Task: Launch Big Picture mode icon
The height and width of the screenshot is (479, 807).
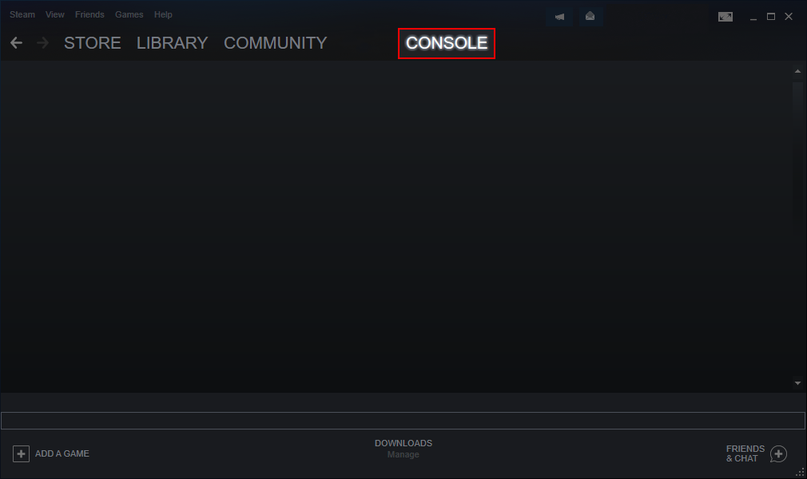Action: click(x=726, y=17)
